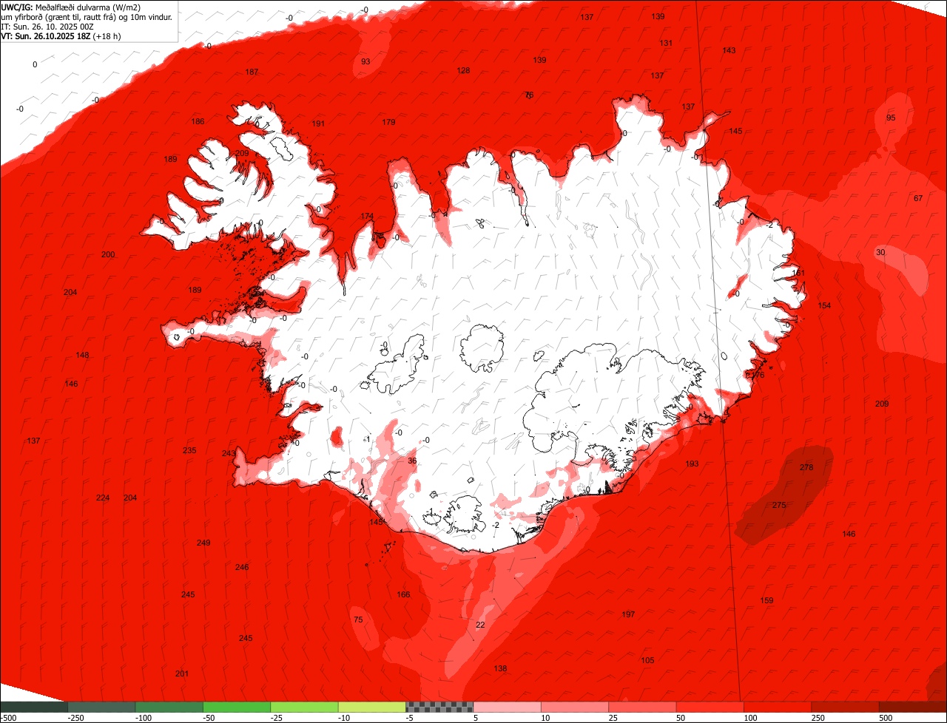Select the value 193 off the south-east coast
Image resolution: width=947 pixels, height=723 pixels.
click(692, 464)
